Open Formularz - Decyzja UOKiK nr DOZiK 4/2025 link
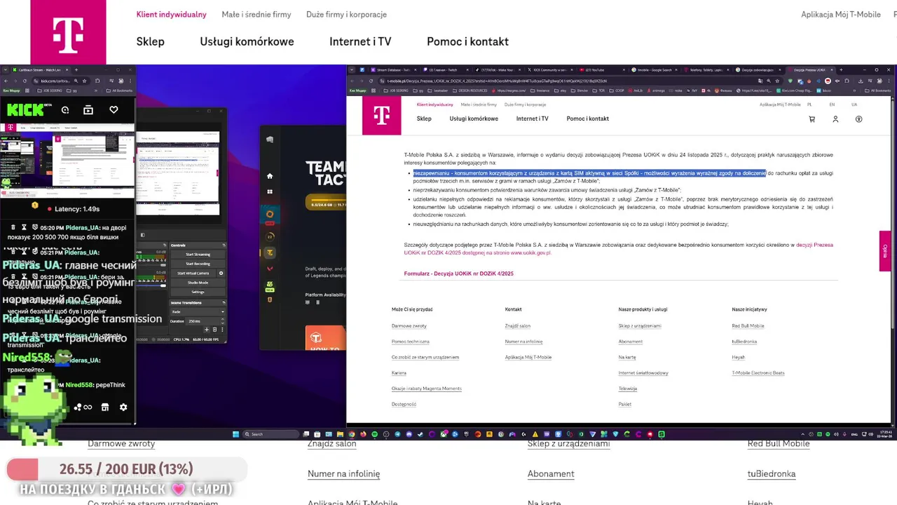Image resolution: width=897 pixels, height=505 pixels. point(459,274)
